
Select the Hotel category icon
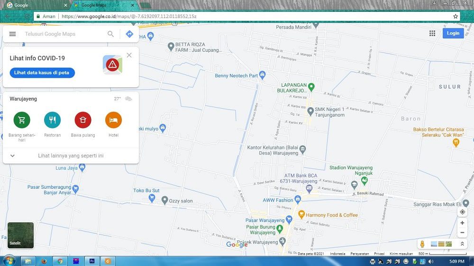coord(113,119)
